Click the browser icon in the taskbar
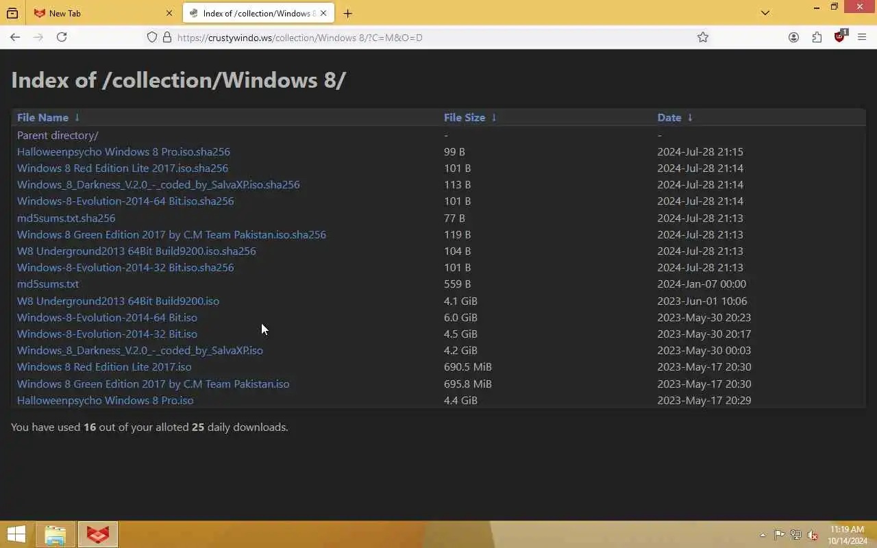Viewport: 877px width, 548px height. point(98,534)
